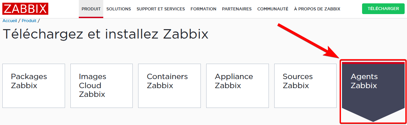Go to the PARTENAIRES menu
This screenshot has width=407, height=125.
click(x=237, y=9)
